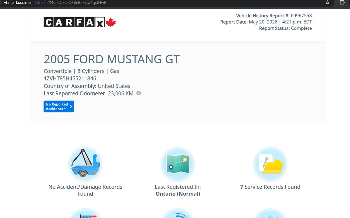Click the Report Status: Complete text
350x218 pixels.
click(285, 28)
